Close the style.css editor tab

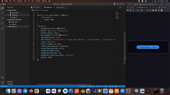tap(54, 7)
